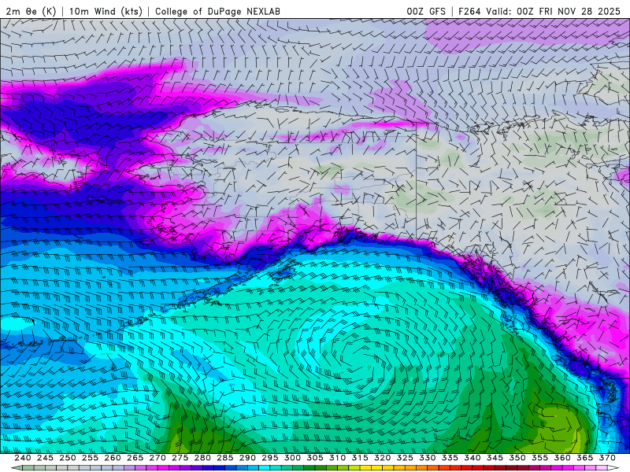Click the 245 value on the color scale
Viewport: 630px width, 472px height.
pyautogui.click(x=45, y=458)
